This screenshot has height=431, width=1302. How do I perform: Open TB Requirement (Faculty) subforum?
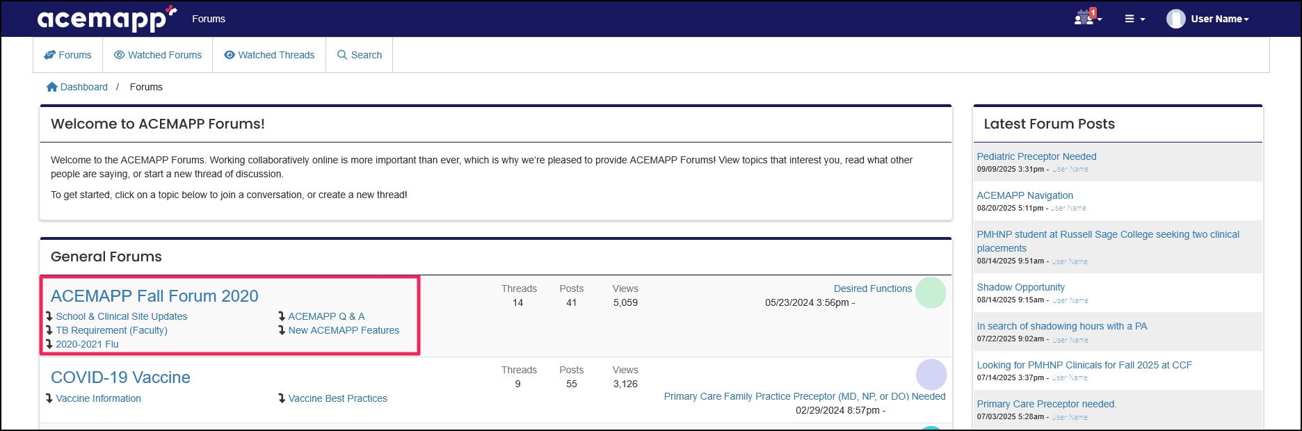pos(112,330)
